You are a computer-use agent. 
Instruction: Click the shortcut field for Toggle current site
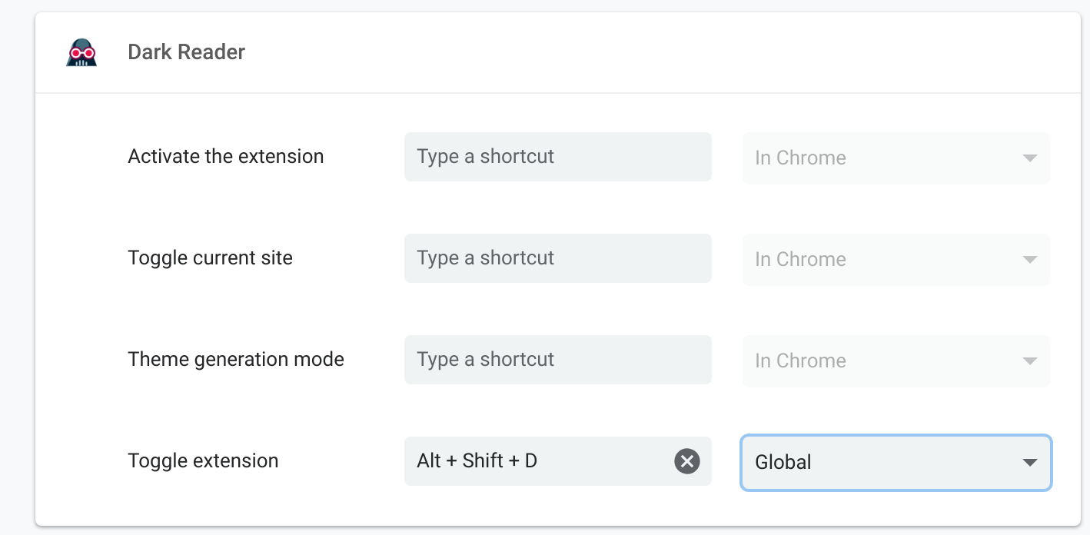click(x=557, y=258)
